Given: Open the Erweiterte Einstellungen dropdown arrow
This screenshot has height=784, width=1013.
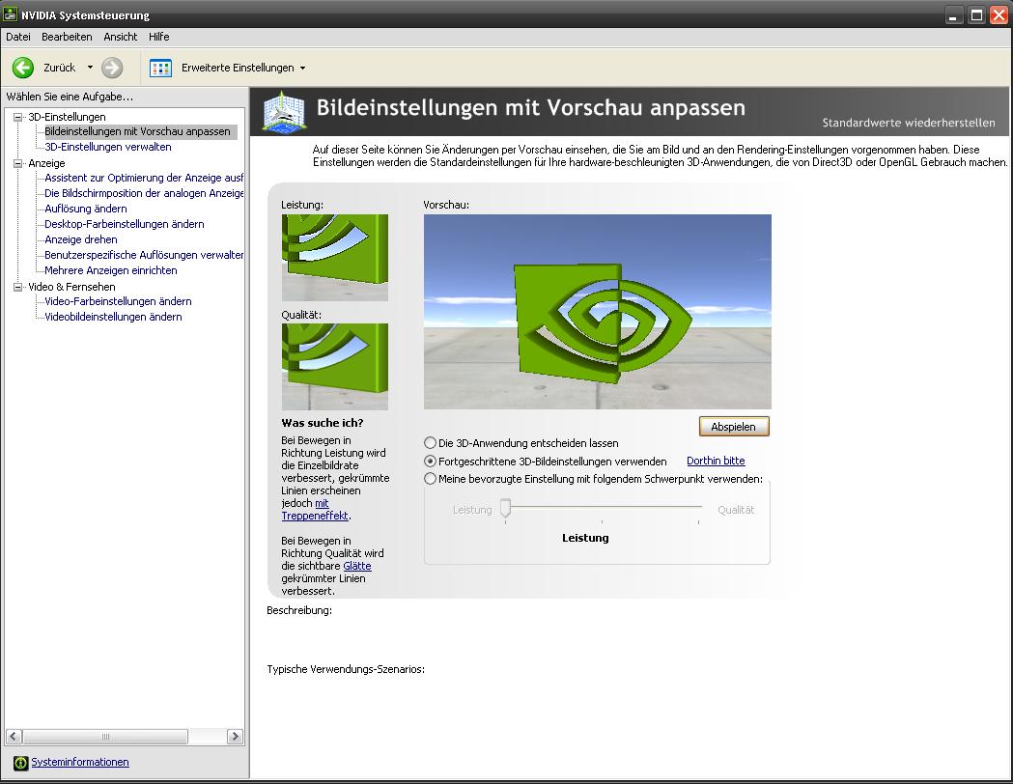Looking at the screenshot, I should point(302,68).
